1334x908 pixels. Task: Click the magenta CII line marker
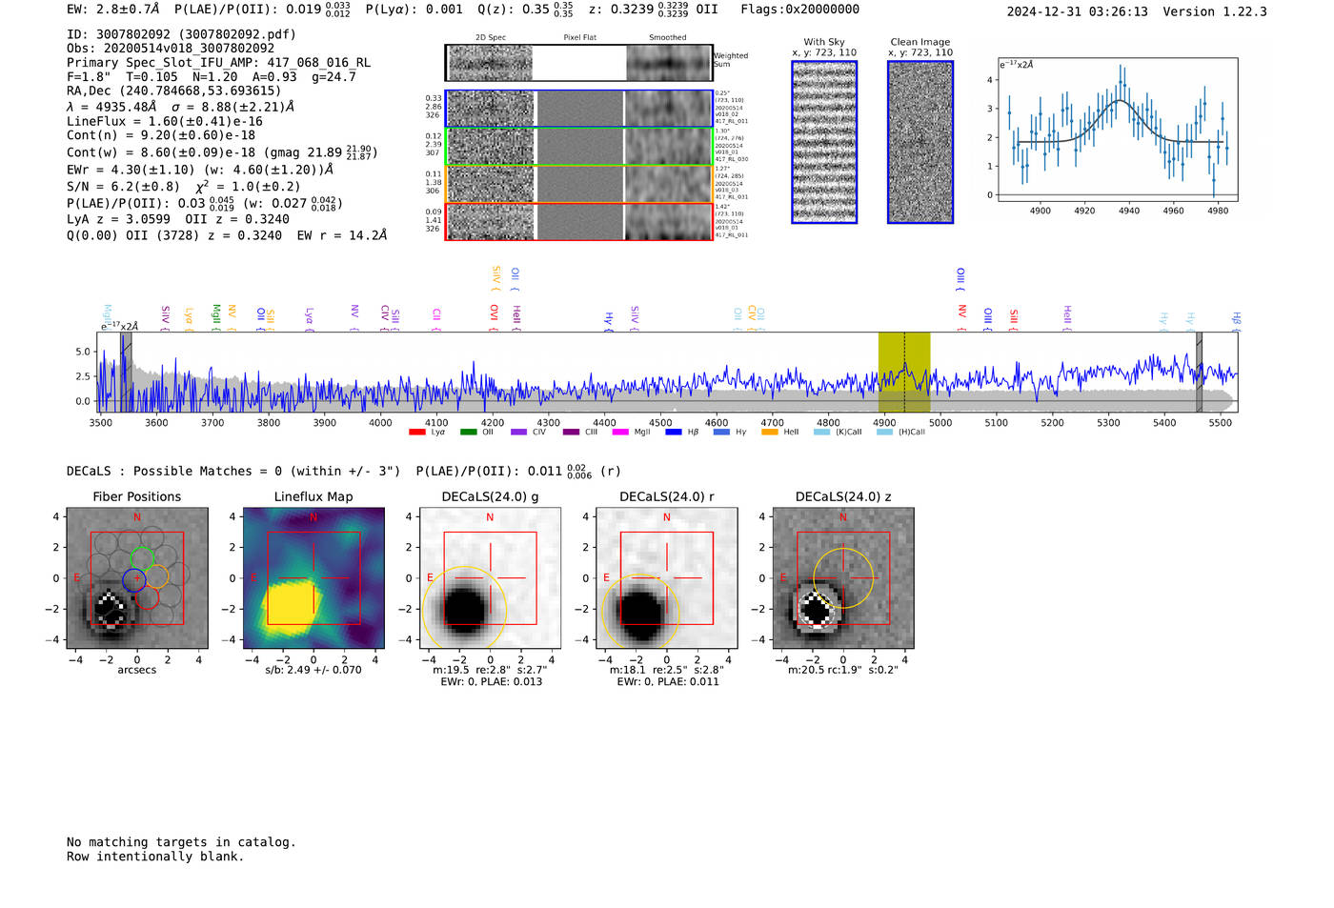[436, 319]
